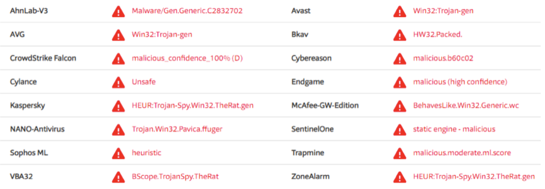The image size is (545, 189).
Task: Click the alert icon for Bkav detection
Action: tap(400, 35)
